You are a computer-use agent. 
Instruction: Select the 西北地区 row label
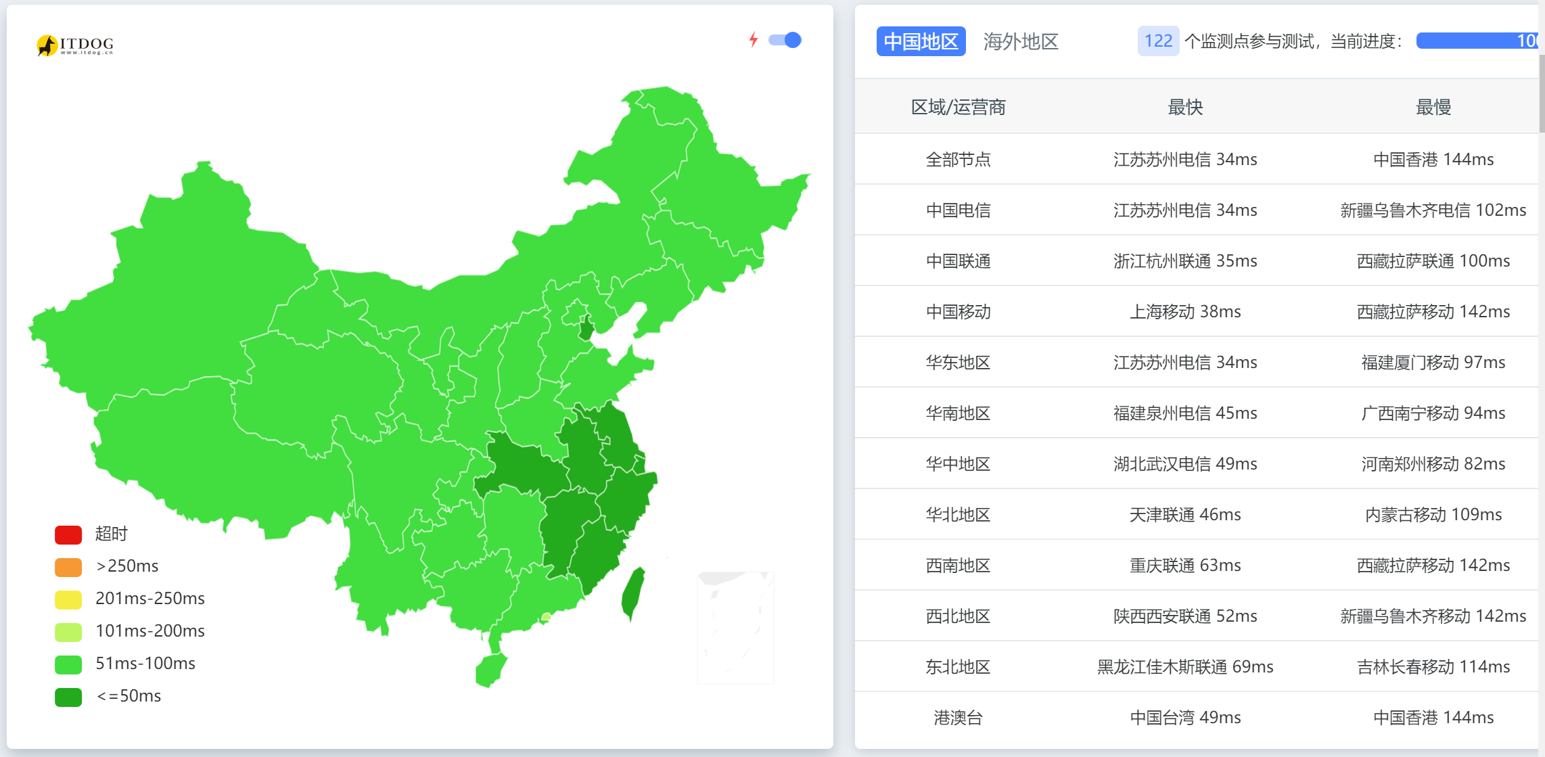[x=958, y=616]
